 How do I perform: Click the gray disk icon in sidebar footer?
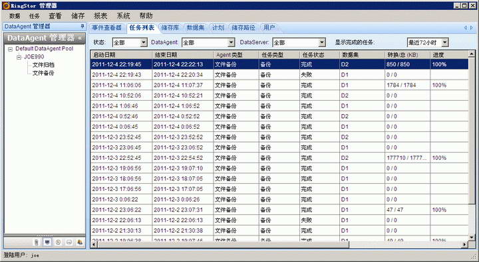click(x=69, y=242)
